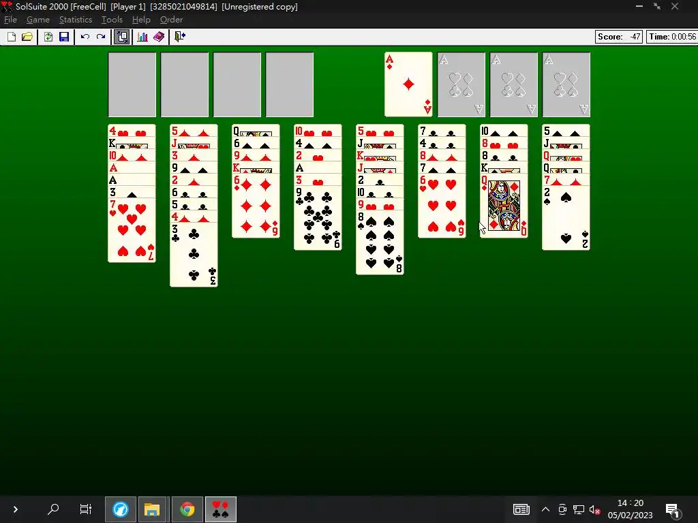698x523 pixels.
Task: Click the fourth foundation pile placeholder
Action: pyautogui.click(x=566, y=84)
